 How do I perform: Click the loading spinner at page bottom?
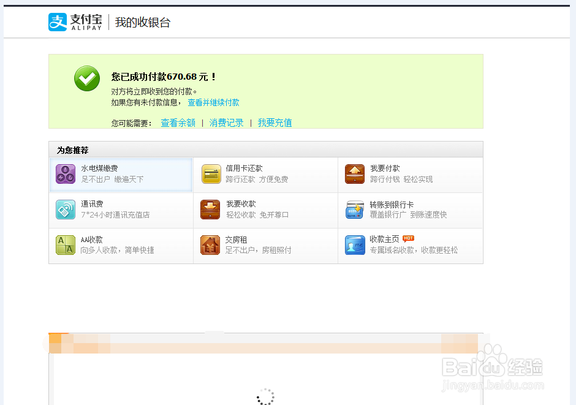coord(265,397)
